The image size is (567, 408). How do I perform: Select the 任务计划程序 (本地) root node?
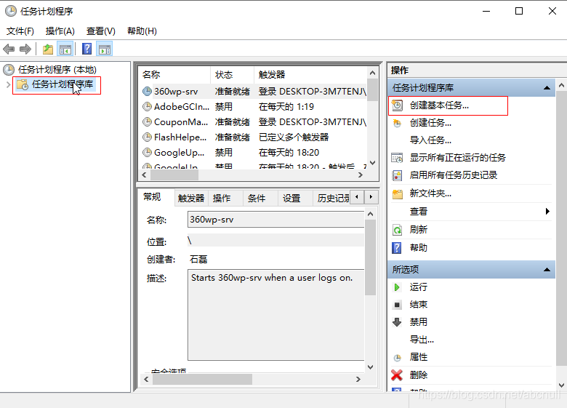[x=57, y=69]
